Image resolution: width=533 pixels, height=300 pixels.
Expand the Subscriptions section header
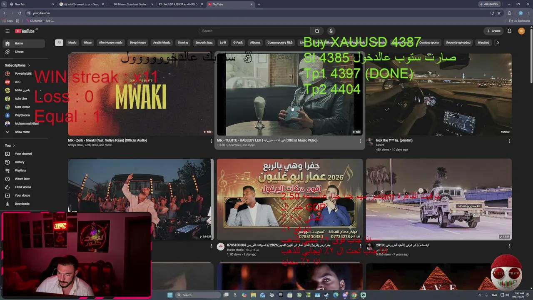click(17, 65)
